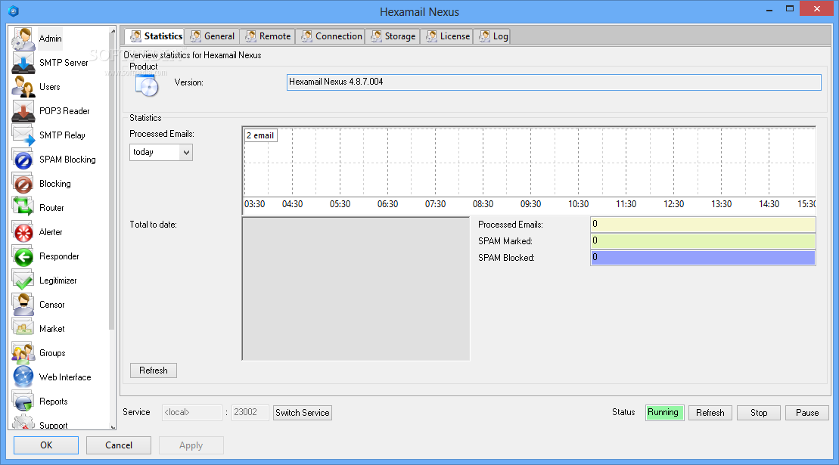The image size is (839, 465).
Task: Select the Censor icon
Action: [23, 305]
